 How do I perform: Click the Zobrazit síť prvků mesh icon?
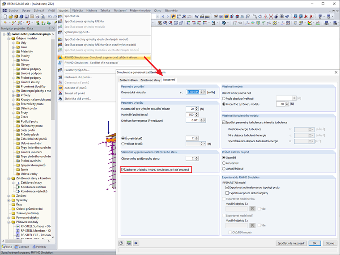click(60, 88)
